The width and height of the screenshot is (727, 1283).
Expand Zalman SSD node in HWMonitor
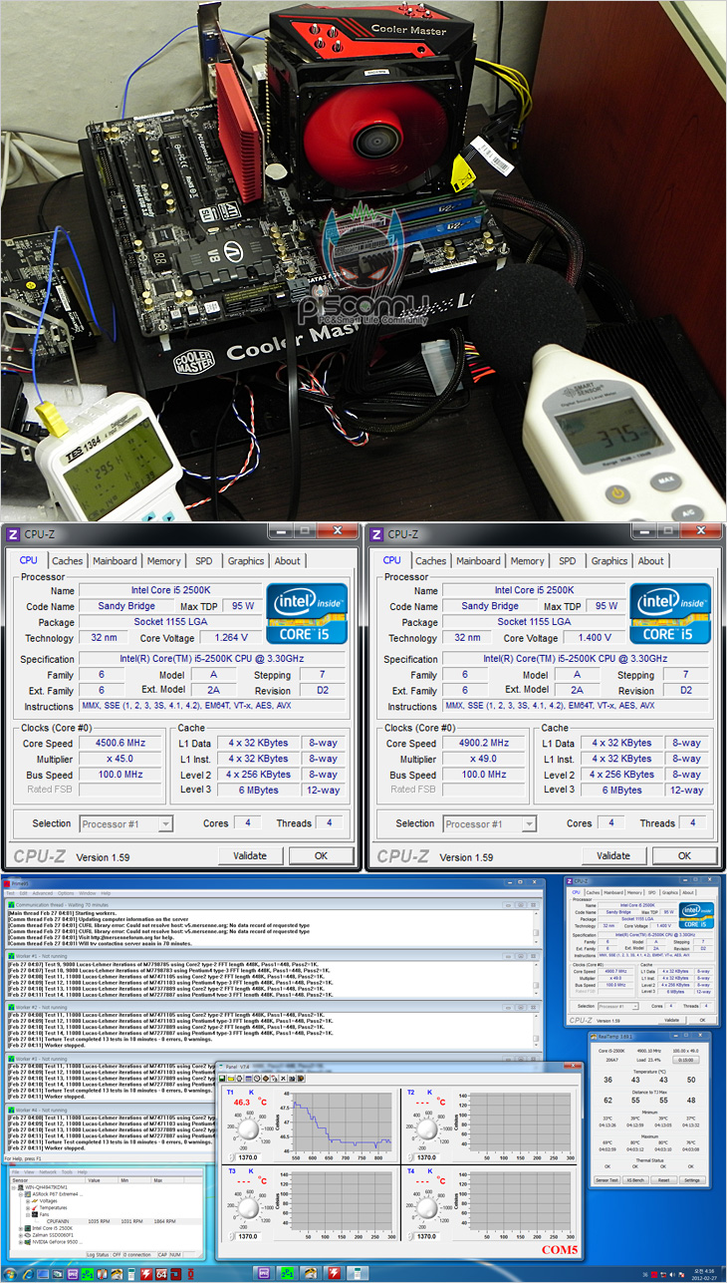coord(21,1235)
